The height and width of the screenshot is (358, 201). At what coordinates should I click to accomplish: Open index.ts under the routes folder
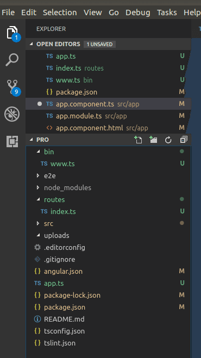pyautogui.click(x=108, y=211)
